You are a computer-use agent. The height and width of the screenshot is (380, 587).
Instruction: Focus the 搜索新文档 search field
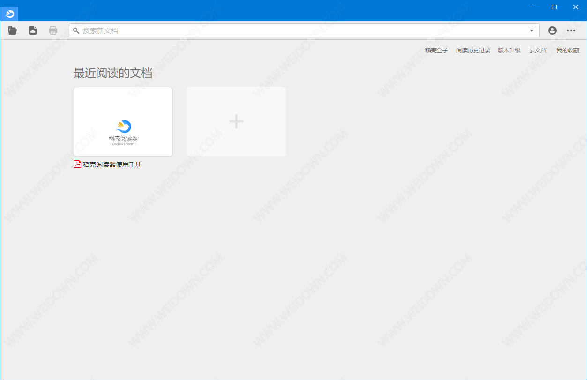pos(304,30)
